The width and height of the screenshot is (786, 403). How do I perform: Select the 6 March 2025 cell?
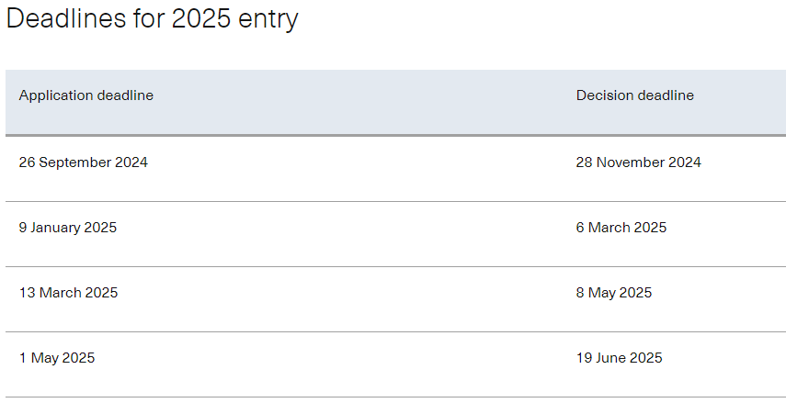[x=621, y=228]
